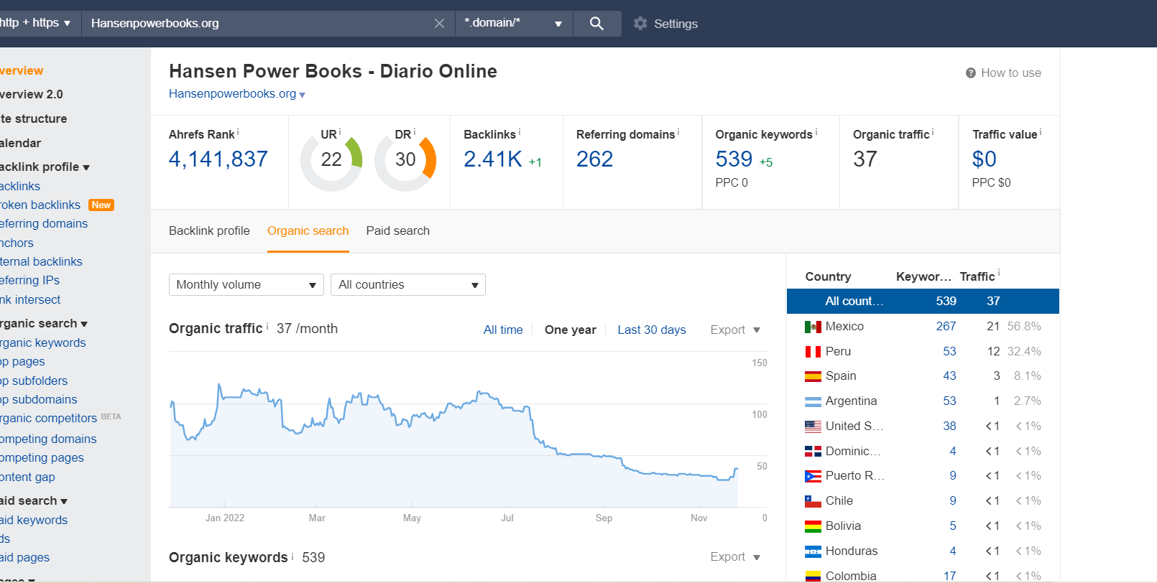Image resolution: width=1157 pixels, height=583 pixels.
Task: Click info icon next to Ahrefs Rank
Action: pyautogui.click(x=238, y=132)
